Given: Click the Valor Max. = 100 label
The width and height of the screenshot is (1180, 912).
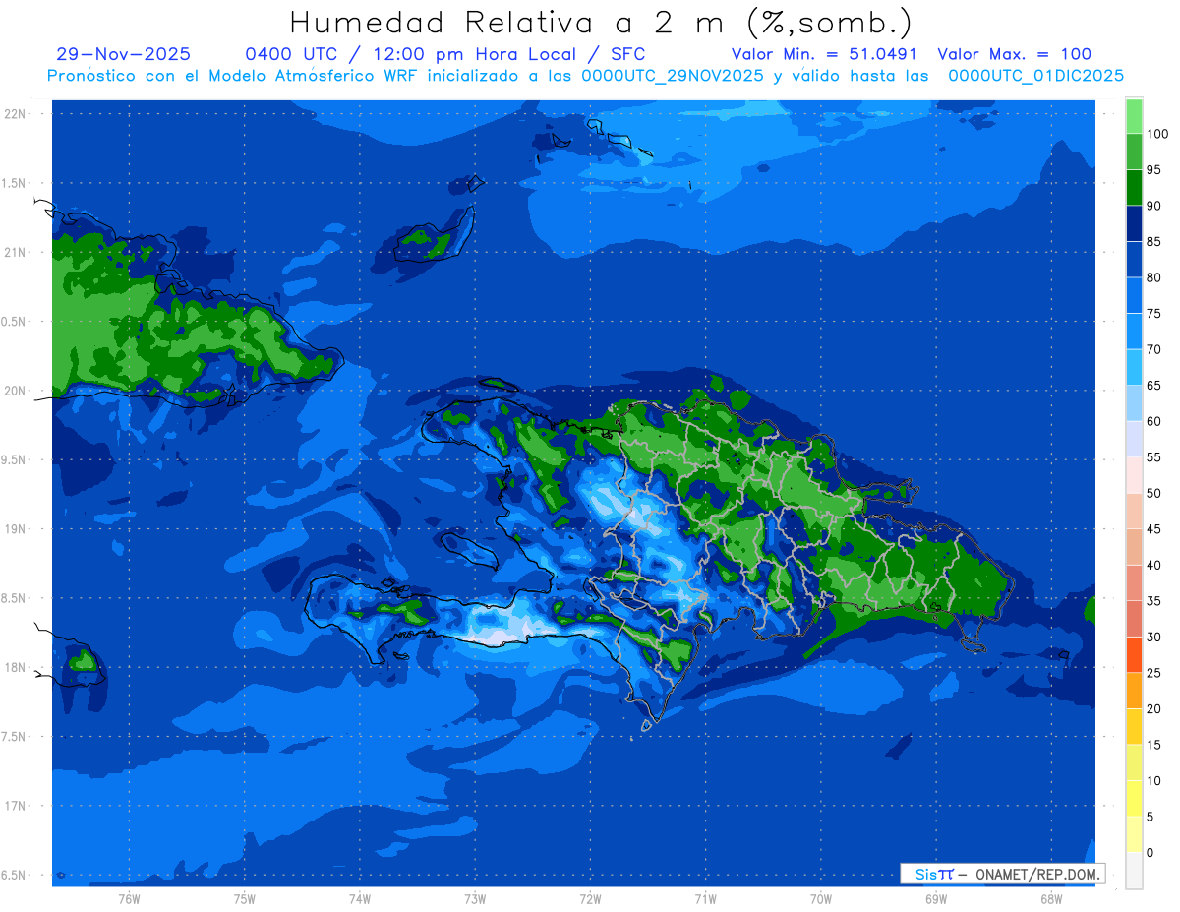Looking at the screenshot, I should coord(1015,54).
